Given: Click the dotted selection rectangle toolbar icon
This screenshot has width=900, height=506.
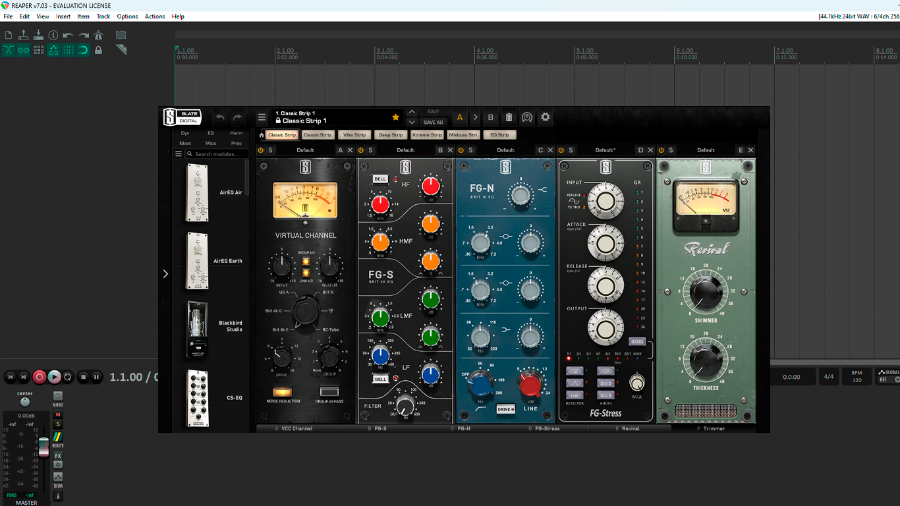Looking at the screenshot, I should 121,35.
